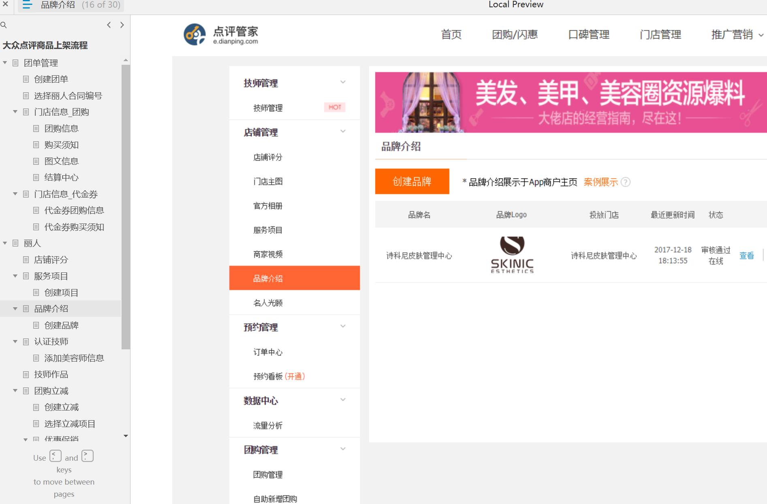
Task: Open the 推广营销 dropdown arrow
Action: 761,35
